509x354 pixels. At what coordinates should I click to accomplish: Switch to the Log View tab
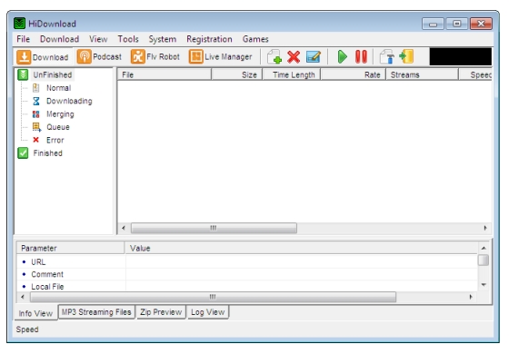(x=208, y=312)
